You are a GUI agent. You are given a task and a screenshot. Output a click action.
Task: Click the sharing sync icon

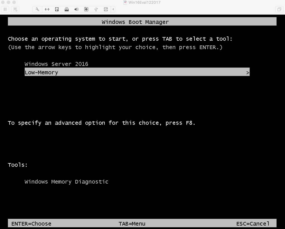click(x=106, y=9)
